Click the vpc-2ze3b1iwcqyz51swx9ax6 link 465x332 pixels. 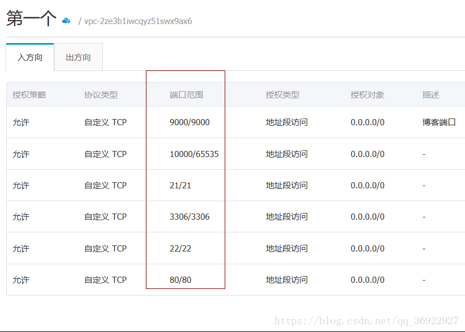pyautogui.click(x=138, y=21)
